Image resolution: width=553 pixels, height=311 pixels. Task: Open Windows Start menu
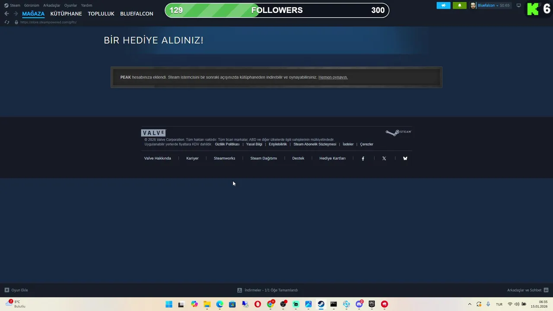[169, 304]
